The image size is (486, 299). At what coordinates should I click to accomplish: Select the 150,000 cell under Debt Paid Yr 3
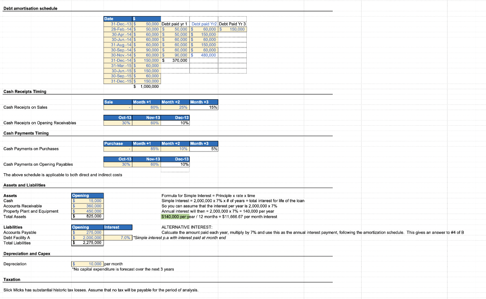click(233, 29)
